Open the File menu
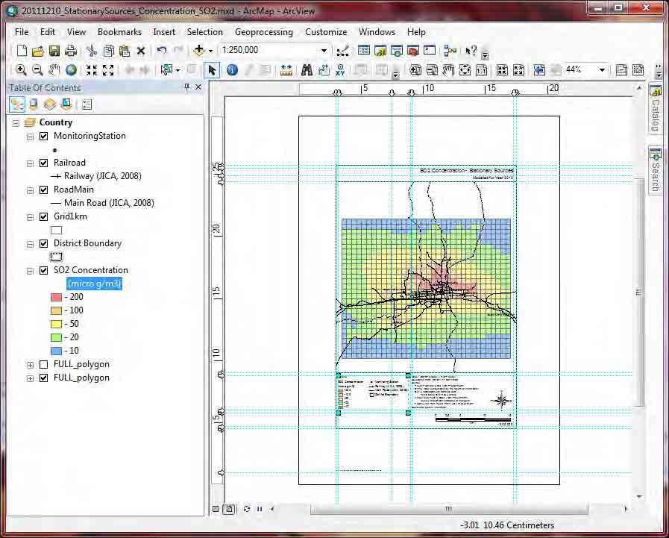 22,32
